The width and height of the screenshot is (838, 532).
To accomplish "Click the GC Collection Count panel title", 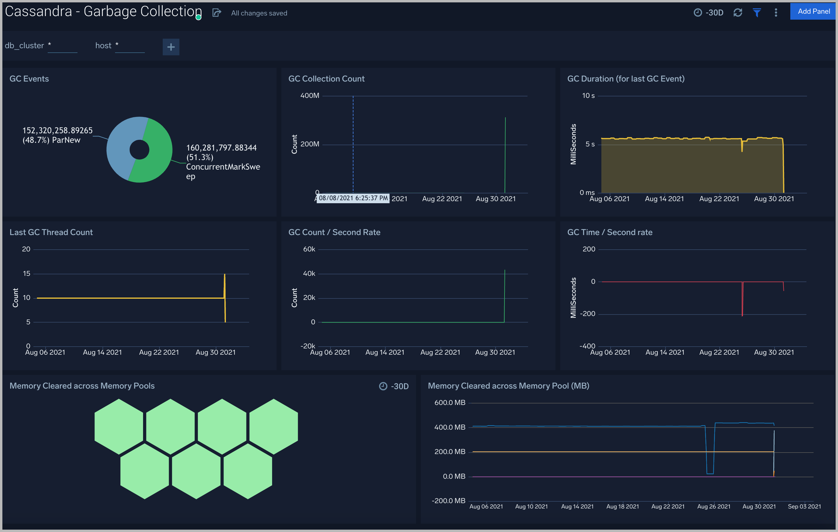I will (326, 79).
